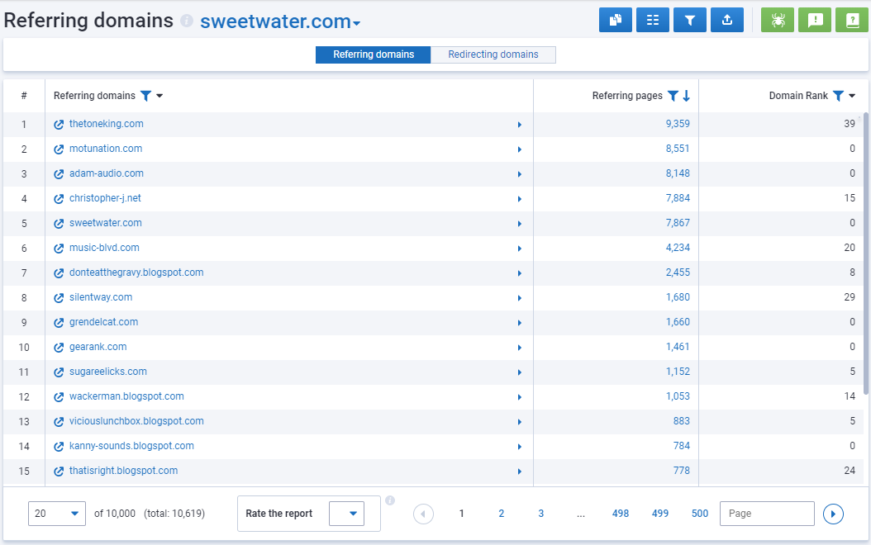Open rows per page dropdown showing 20
Image resolution: width=871 pixels, height=545 pixels.
tap(57, 514)
